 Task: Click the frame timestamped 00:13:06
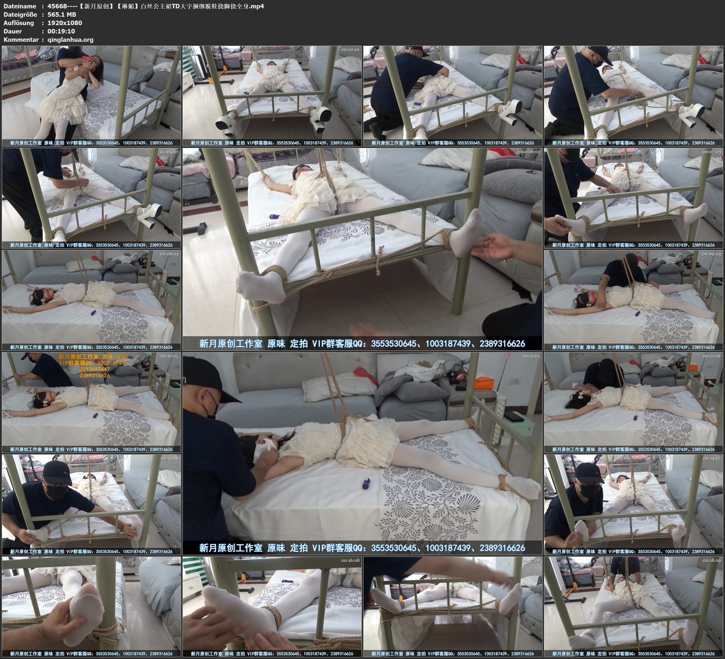(91, 505)
